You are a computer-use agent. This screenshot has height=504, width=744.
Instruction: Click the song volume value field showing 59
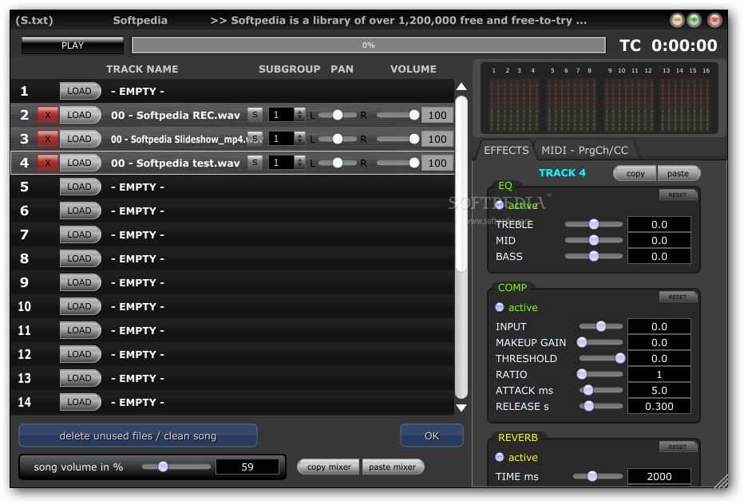247,467
